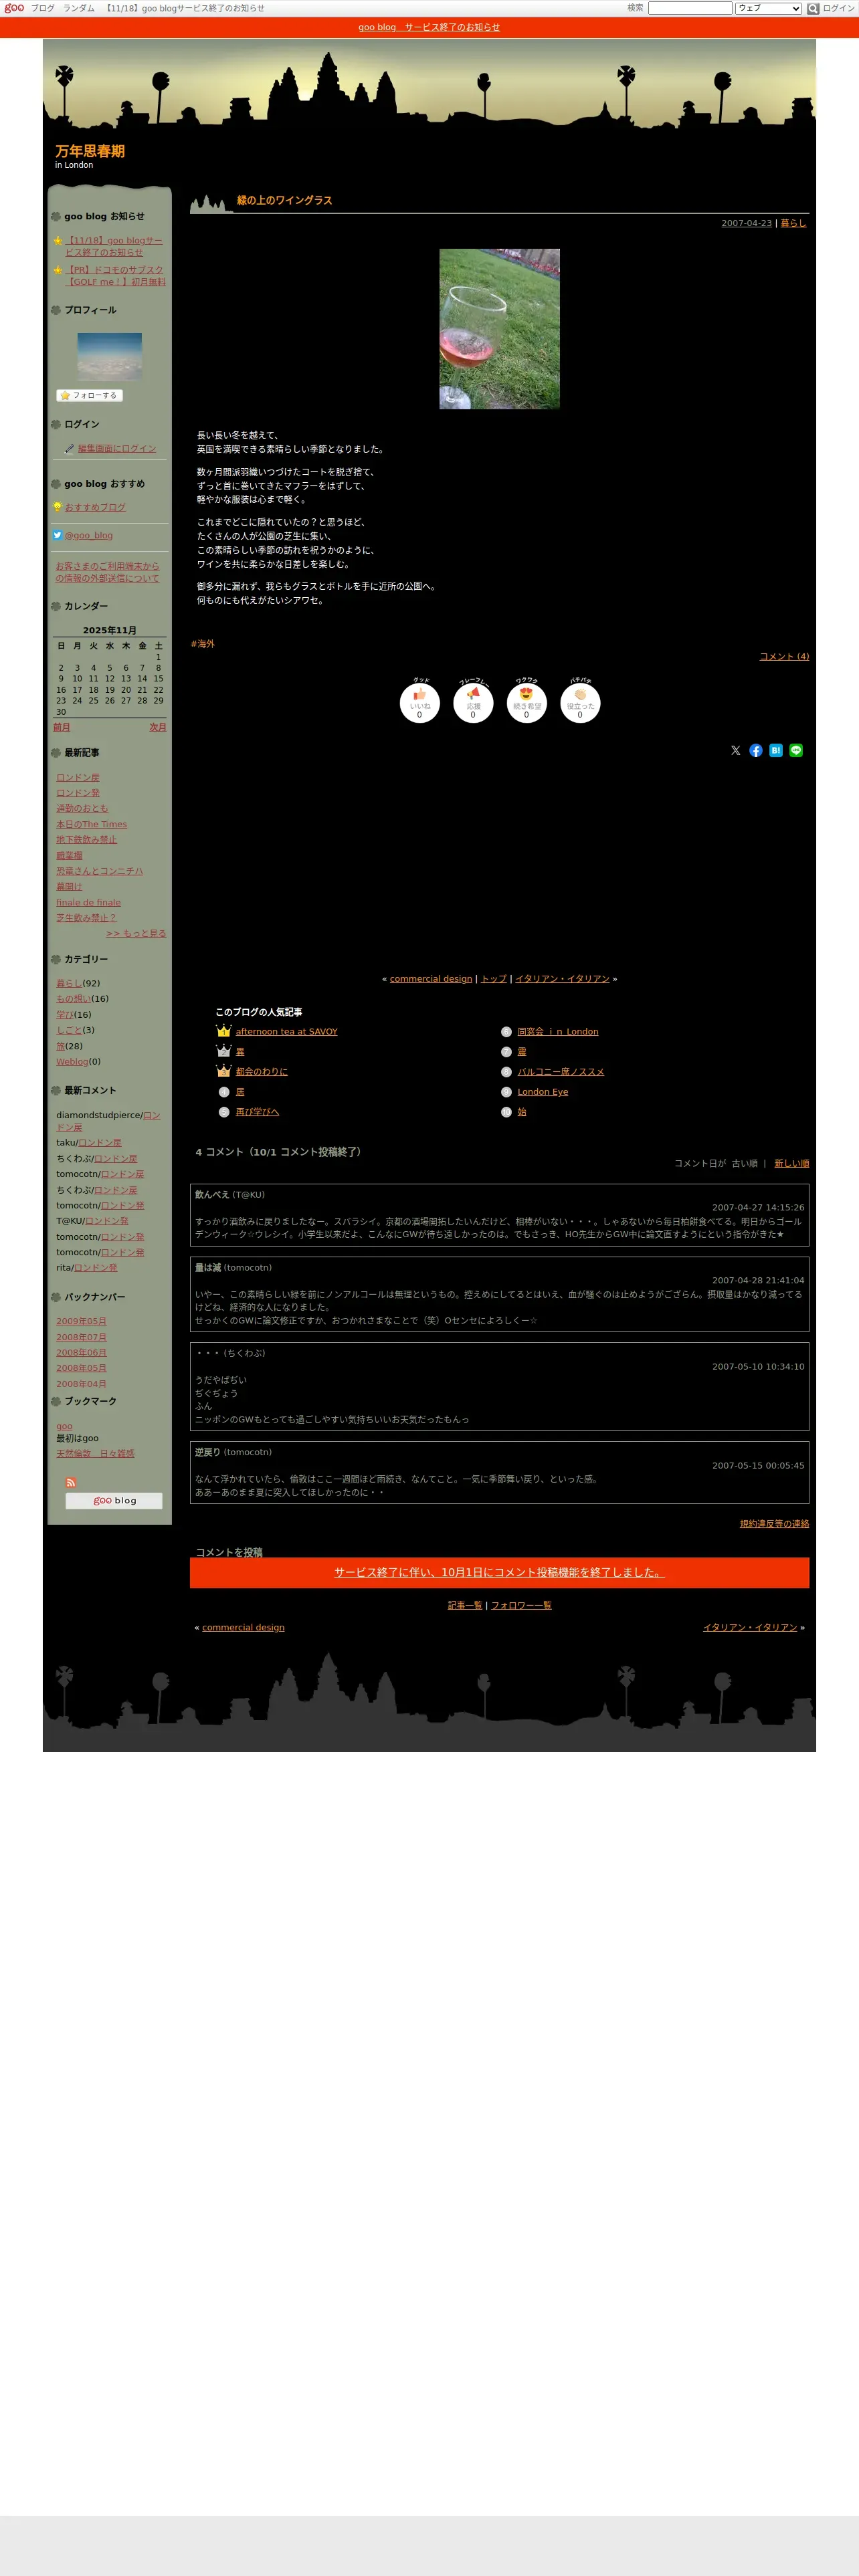Viewport: 859px width, 2576px height.
Task: Click the star icon beside the 11/18 notice
Action: pos(58,241)
